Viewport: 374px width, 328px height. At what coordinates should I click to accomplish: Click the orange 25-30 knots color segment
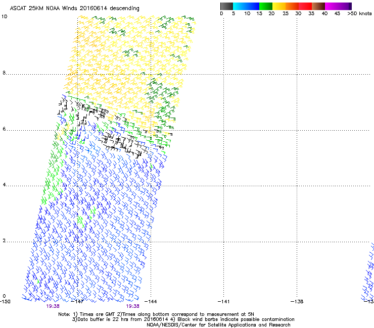(x=292, y=6)
